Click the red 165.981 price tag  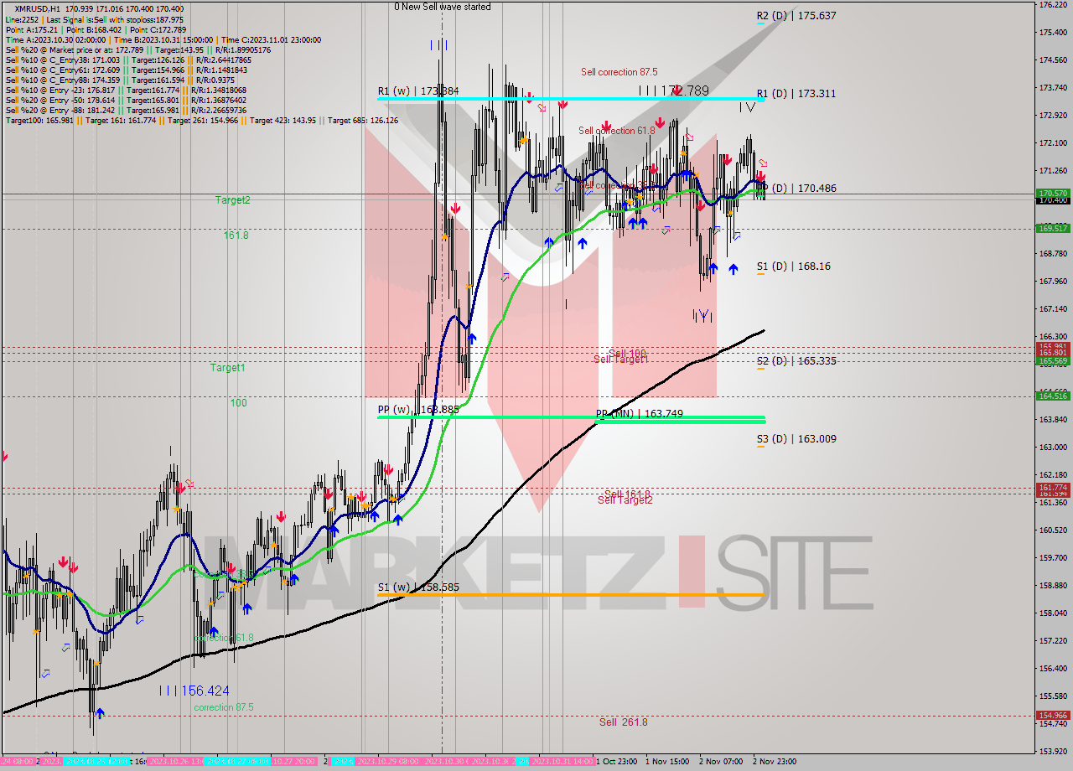(x=1053, y=346)
